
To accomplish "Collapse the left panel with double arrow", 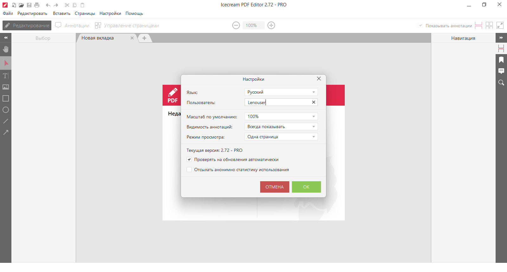I will click(x=6, y=38).
